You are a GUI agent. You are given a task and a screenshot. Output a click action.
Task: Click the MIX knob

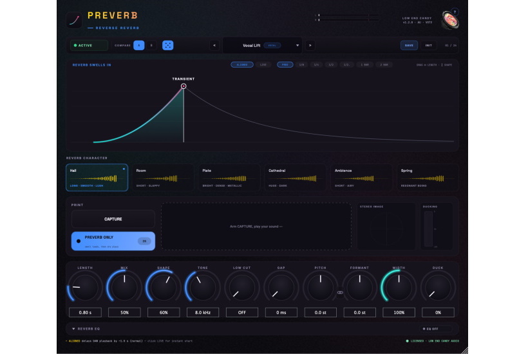coord(124,288)
